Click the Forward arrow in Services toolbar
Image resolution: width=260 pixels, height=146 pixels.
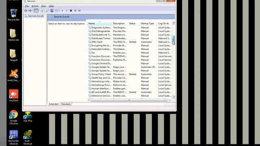tap(30, 11)
